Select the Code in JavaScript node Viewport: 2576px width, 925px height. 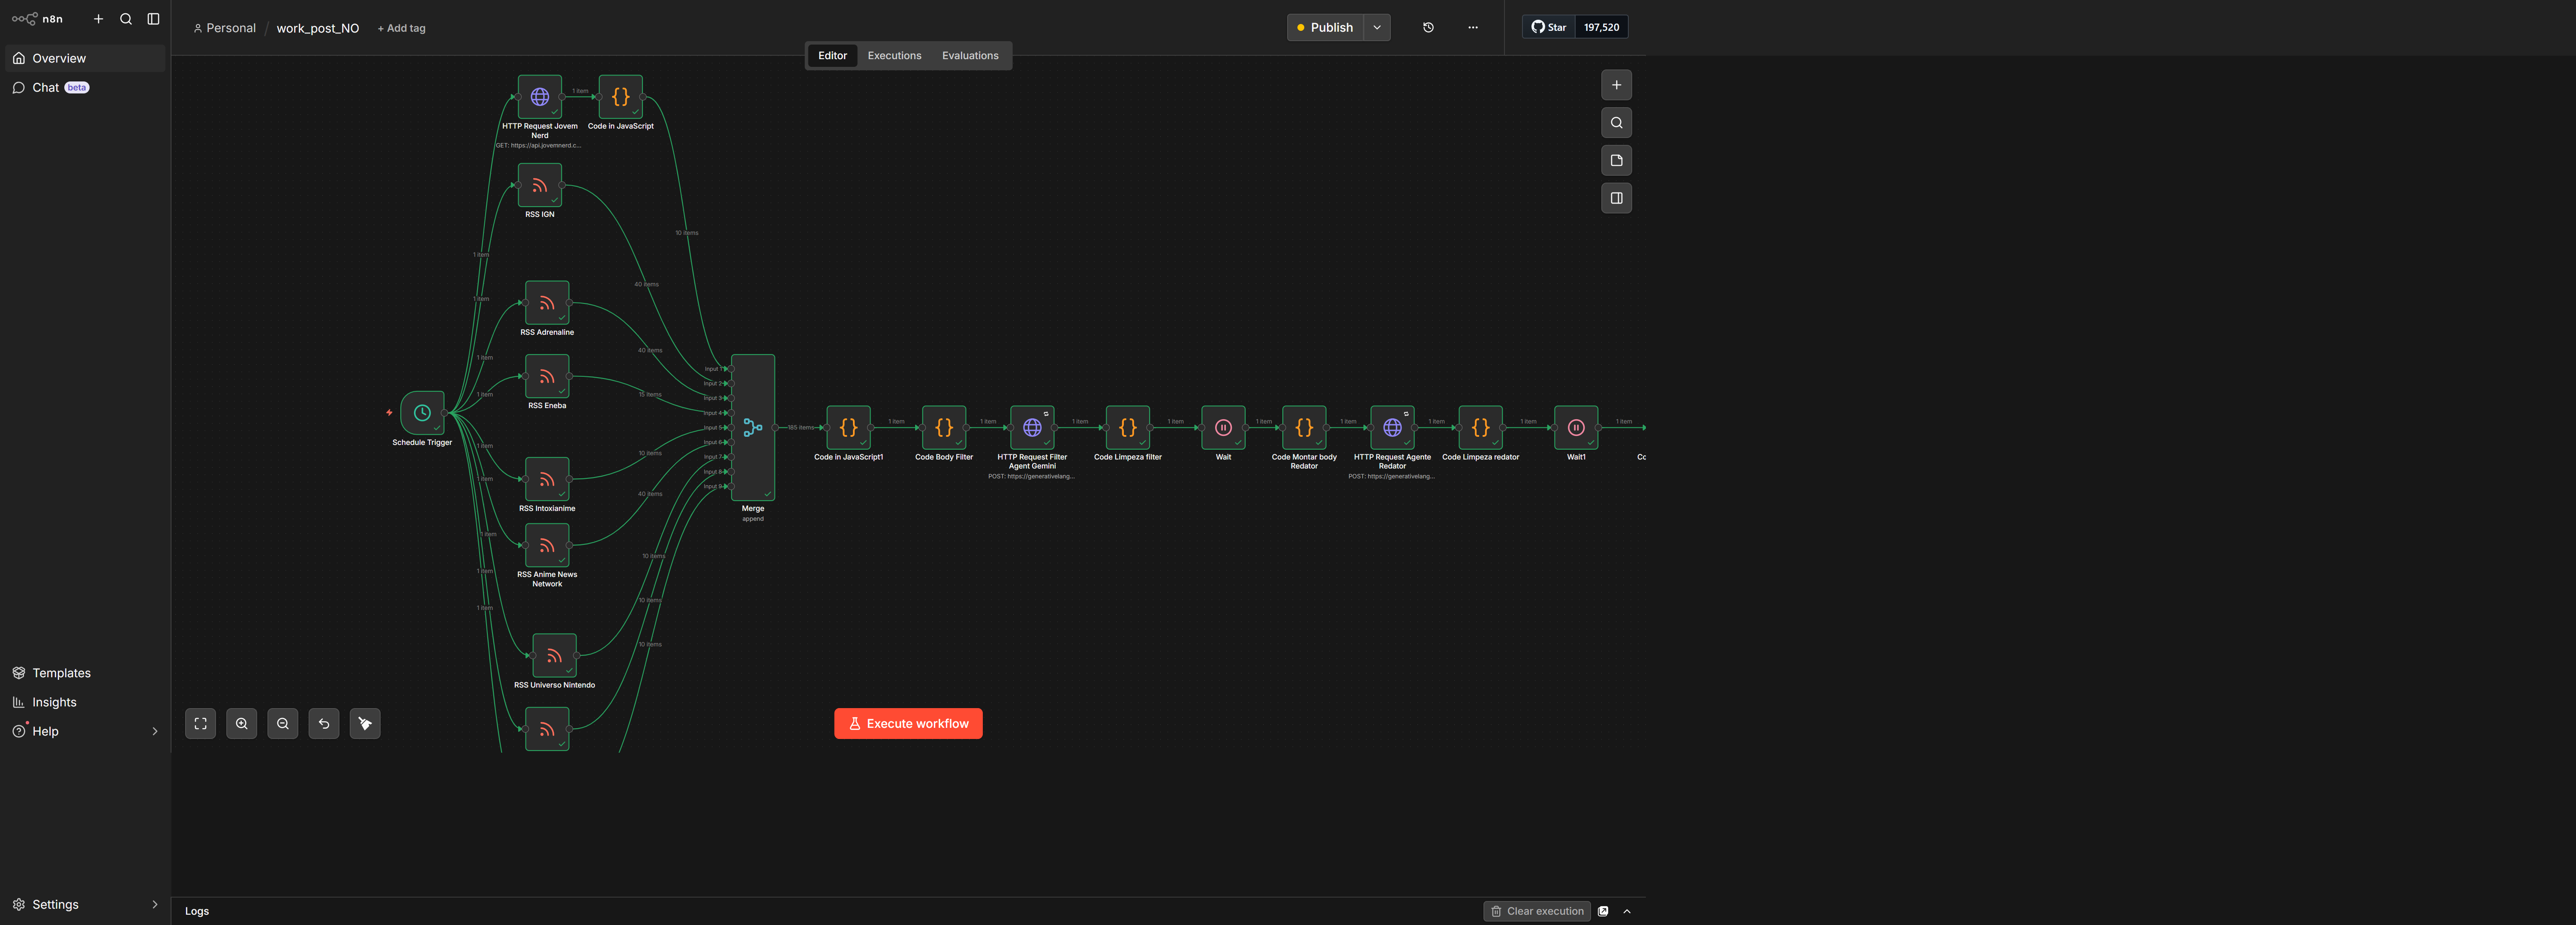pyautogui.click(x=621, y=97)
